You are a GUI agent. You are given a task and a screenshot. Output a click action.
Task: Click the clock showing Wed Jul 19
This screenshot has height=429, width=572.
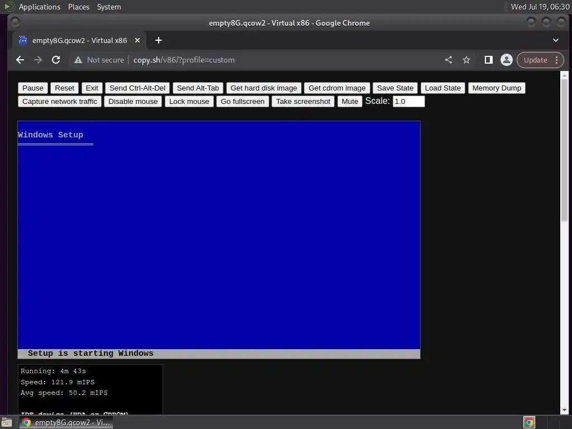(x=540, y=7)
